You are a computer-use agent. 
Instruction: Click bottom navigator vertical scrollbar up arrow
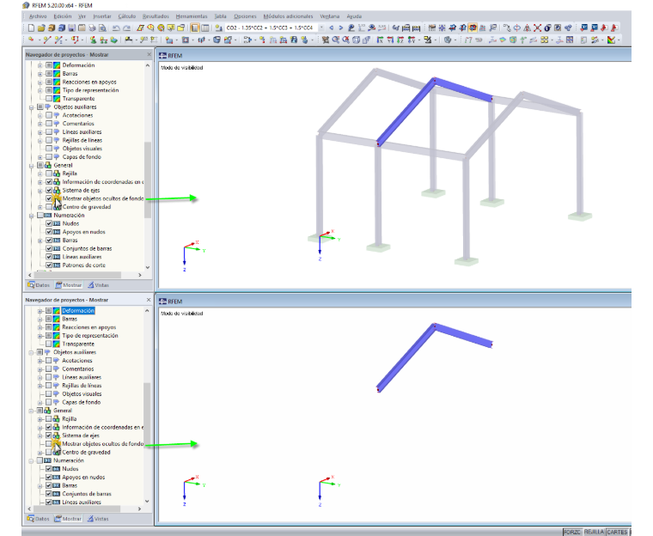tap(147, 311)
